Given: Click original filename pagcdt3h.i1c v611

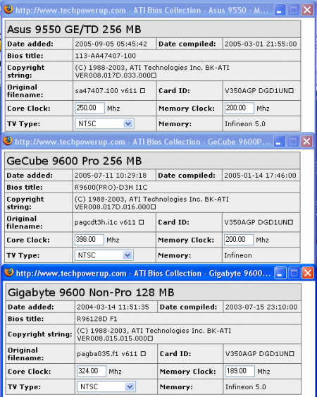Looking at the screenshot, I should tap(109, 222).
